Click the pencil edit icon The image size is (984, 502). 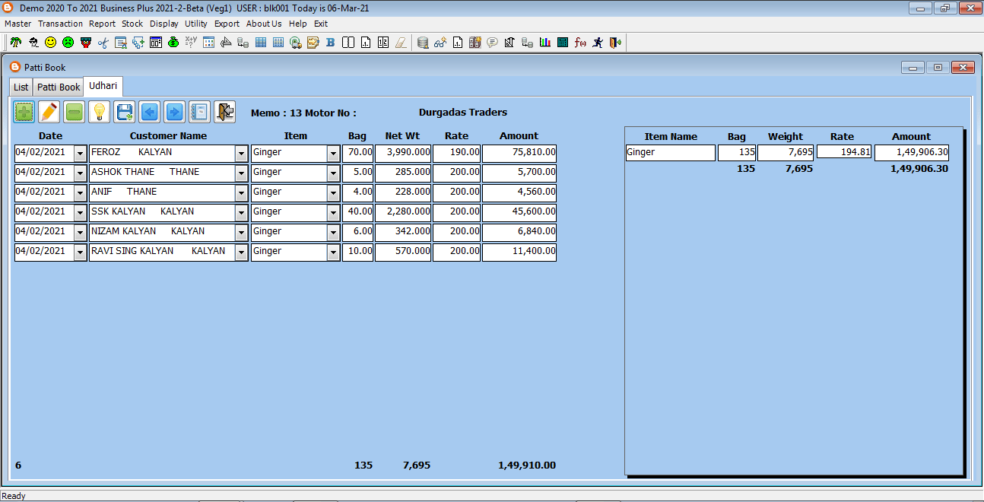(49, 113)
